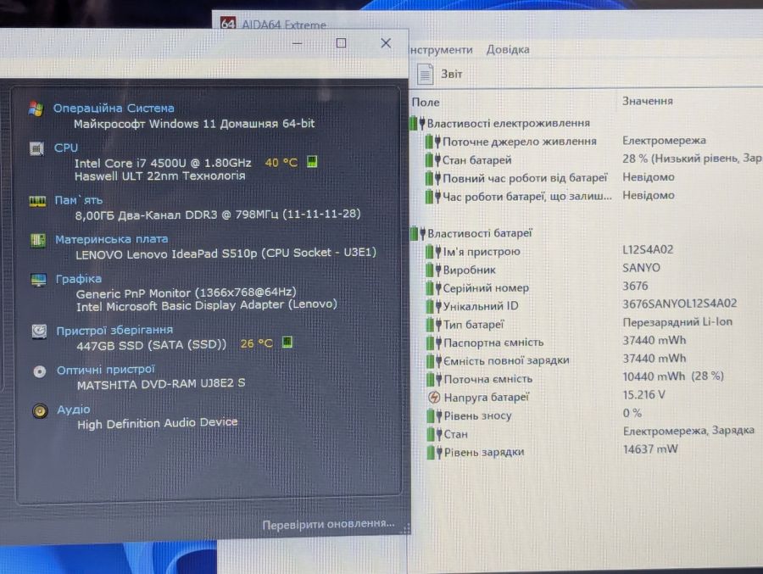Click the Аудіо heading
763x574 pixels.
pos(74,410)
